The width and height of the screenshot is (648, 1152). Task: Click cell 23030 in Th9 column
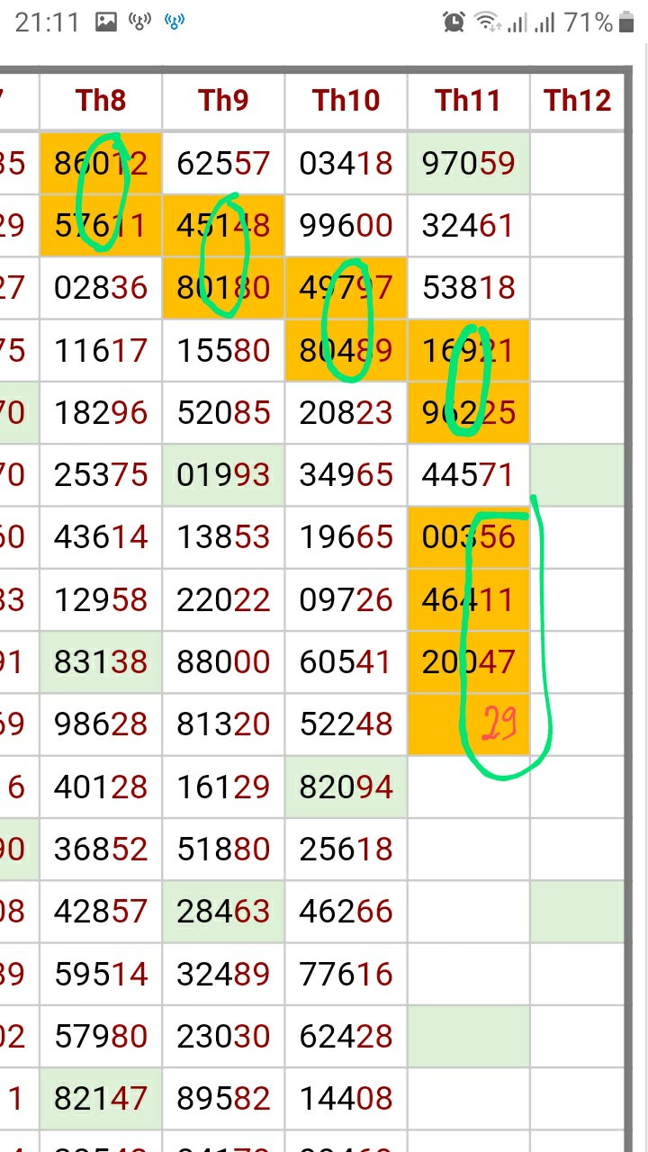click(x=223, y=1036)
